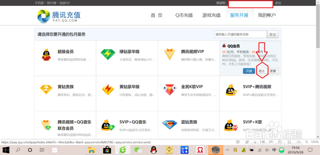The width and height of the screenshot is (320, 155).
Task: Click the 全民K歌VIP title text
Action: [x=192, y=87]
